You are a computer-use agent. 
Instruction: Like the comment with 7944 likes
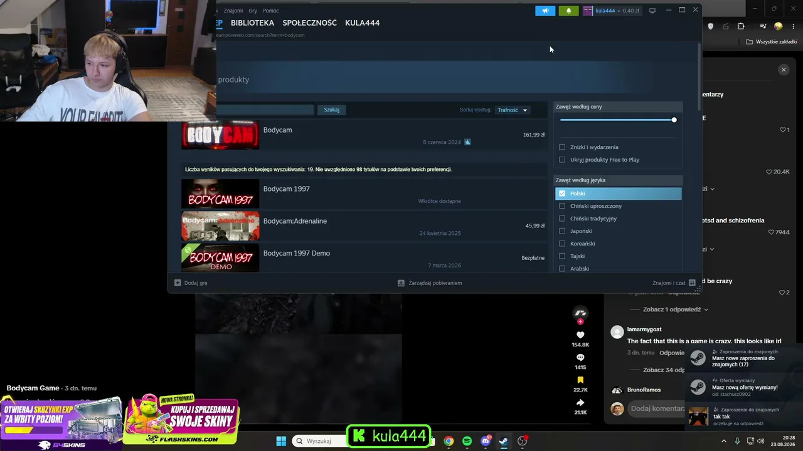[771, 232]
